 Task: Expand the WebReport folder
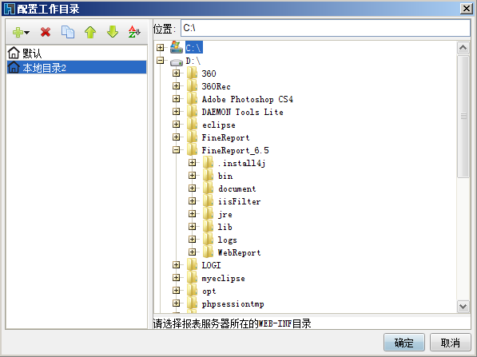192,252
